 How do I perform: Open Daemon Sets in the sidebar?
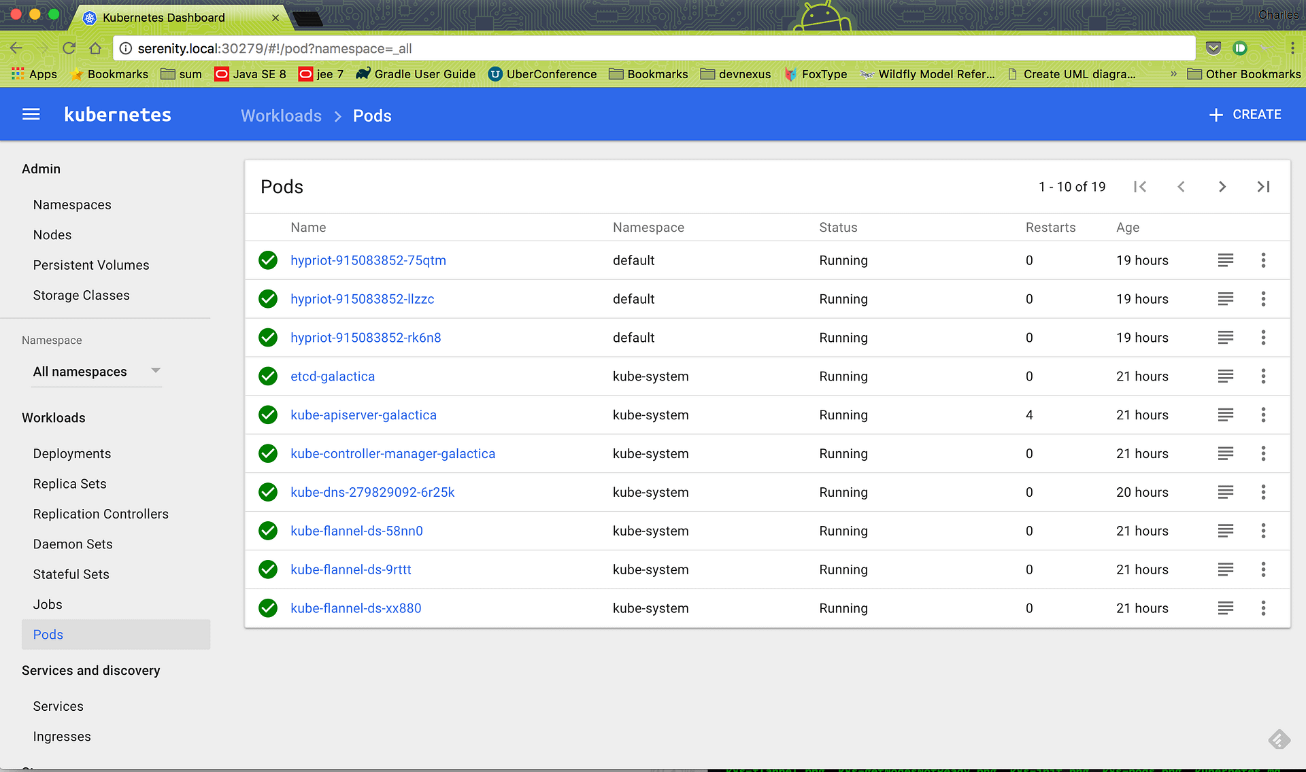coord(73,544)
